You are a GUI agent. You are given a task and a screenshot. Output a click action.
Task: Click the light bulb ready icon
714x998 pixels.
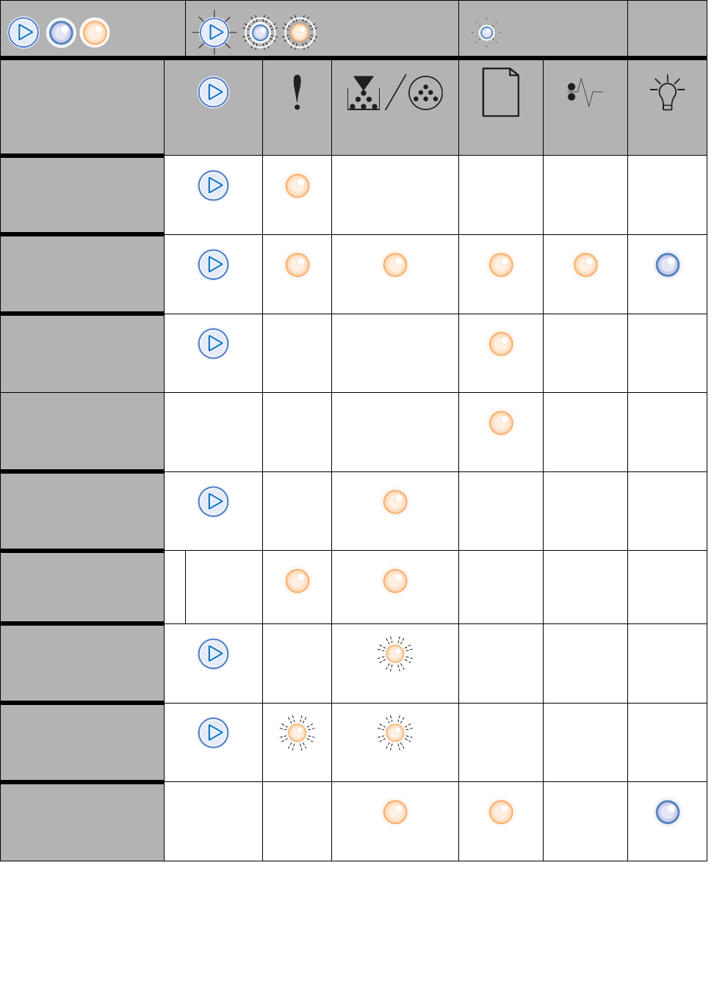(x=667, y=93)
